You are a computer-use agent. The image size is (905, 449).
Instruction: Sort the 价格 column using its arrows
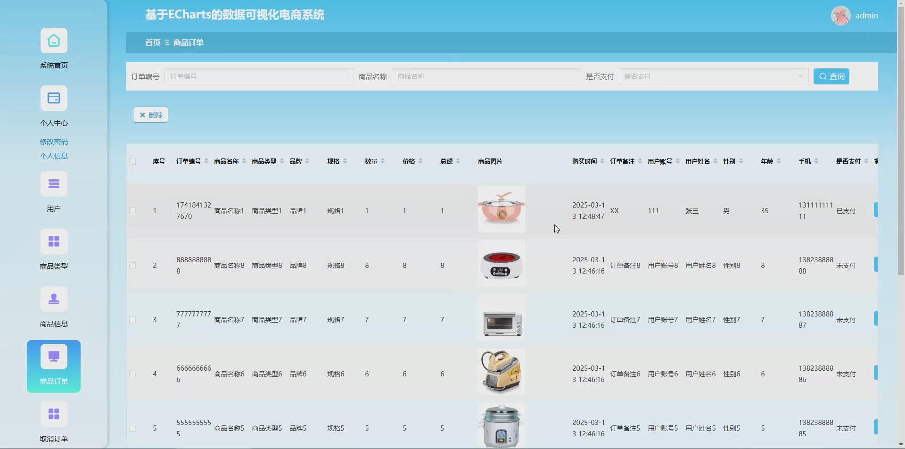pyautogui.click(x=421, y=161)
